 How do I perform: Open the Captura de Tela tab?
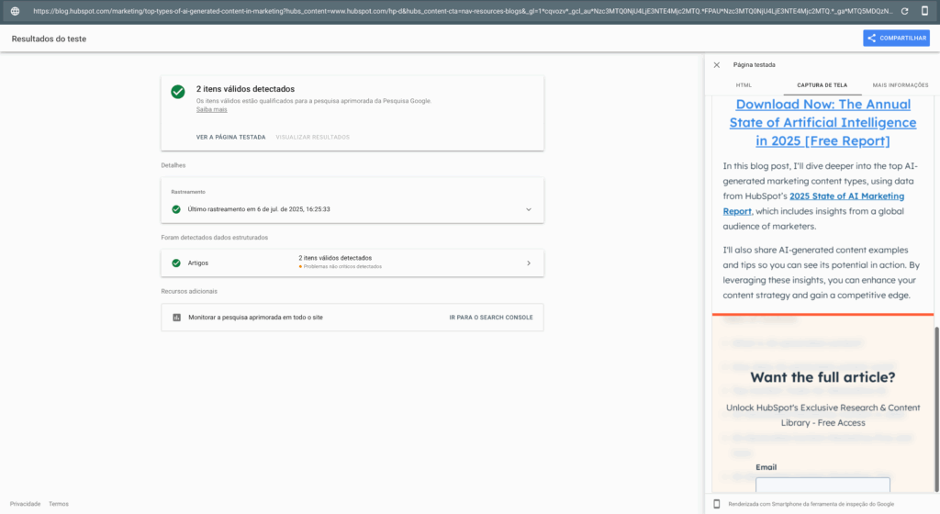tap(822, 84)
